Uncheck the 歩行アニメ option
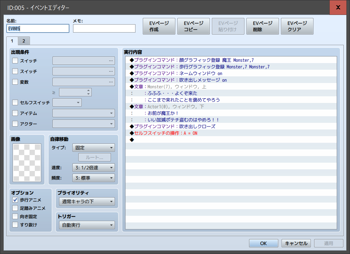The width and height of the screenshot is (350, 254). 15,200
